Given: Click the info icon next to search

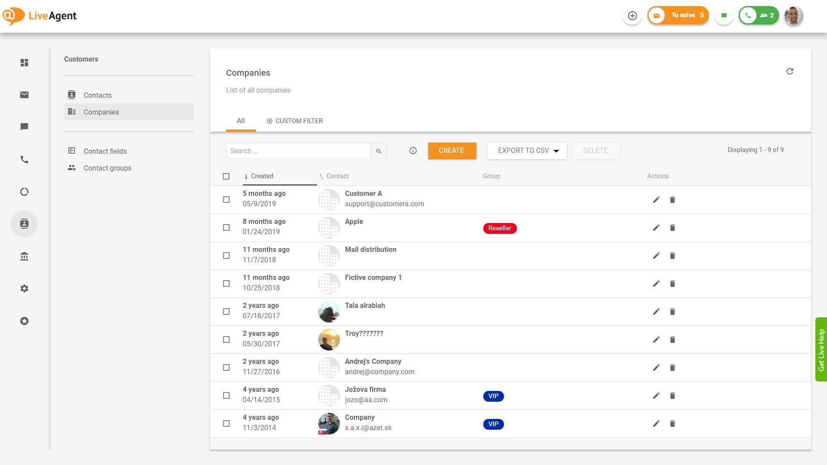Looking at the screenshot, I should [x=413, y=151].
